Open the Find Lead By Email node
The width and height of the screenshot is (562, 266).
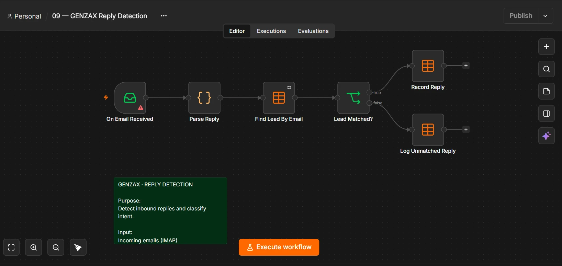[279, 98]
